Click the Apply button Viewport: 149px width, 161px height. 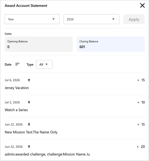click(x=134, y=19)
